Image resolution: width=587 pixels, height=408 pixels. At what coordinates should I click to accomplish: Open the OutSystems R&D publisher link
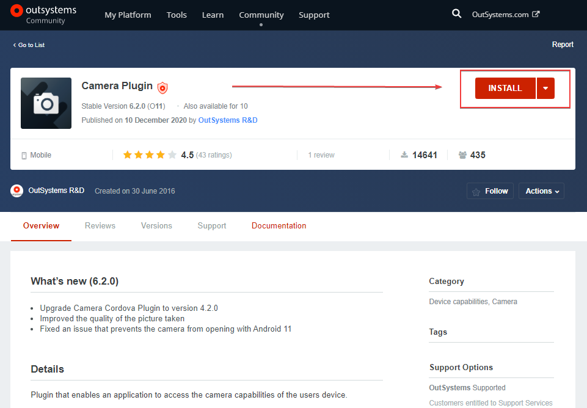click(227, 120)
